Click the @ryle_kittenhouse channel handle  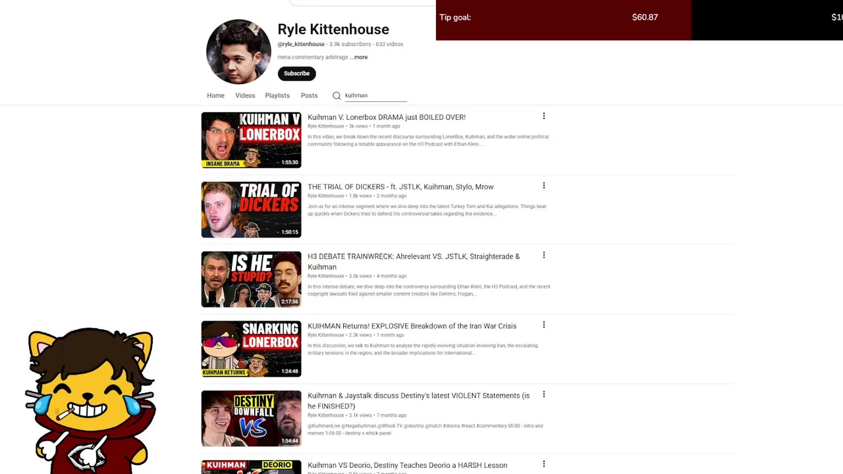click(301, 44)
